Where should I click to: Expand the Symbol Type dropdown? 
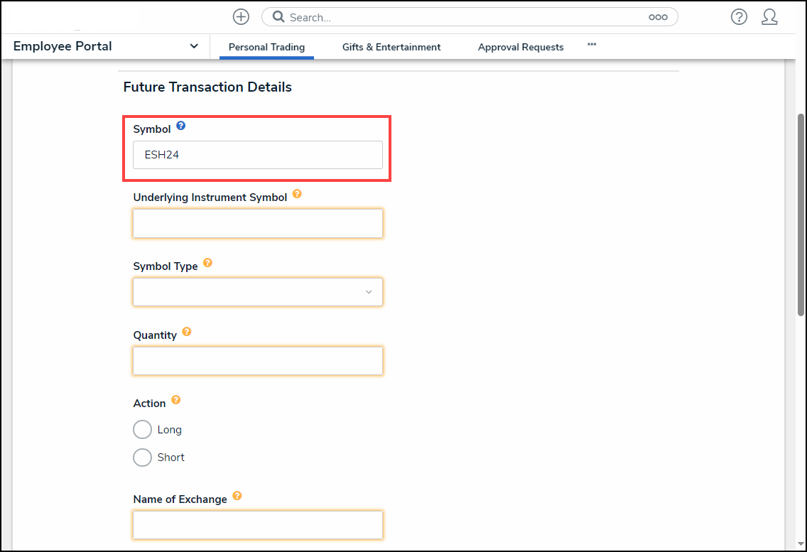pyautogui.click(x=257, y=292)
